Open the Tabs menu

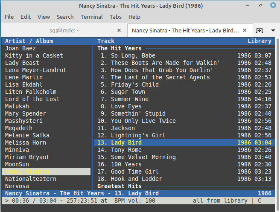(115, 17)
